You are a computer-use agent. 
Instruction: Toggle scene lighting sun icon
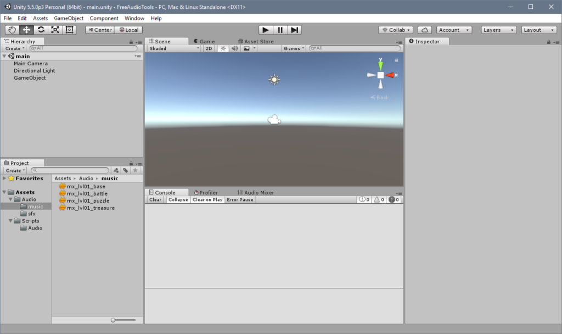(x=223, y=48)
